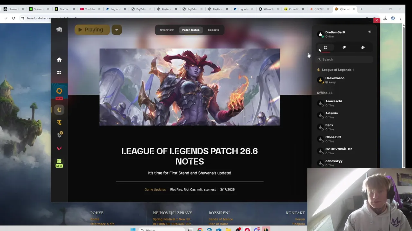412x231 pixels.
Task: Click the Shyvana patch notes banner image
Action: point(190,87)
